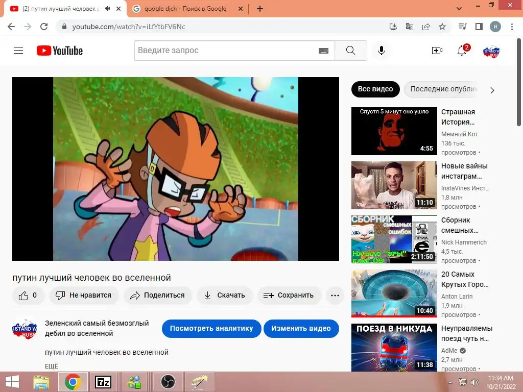Download video with Скачать button
Screen dimensions: 523x392
point(225,296)
